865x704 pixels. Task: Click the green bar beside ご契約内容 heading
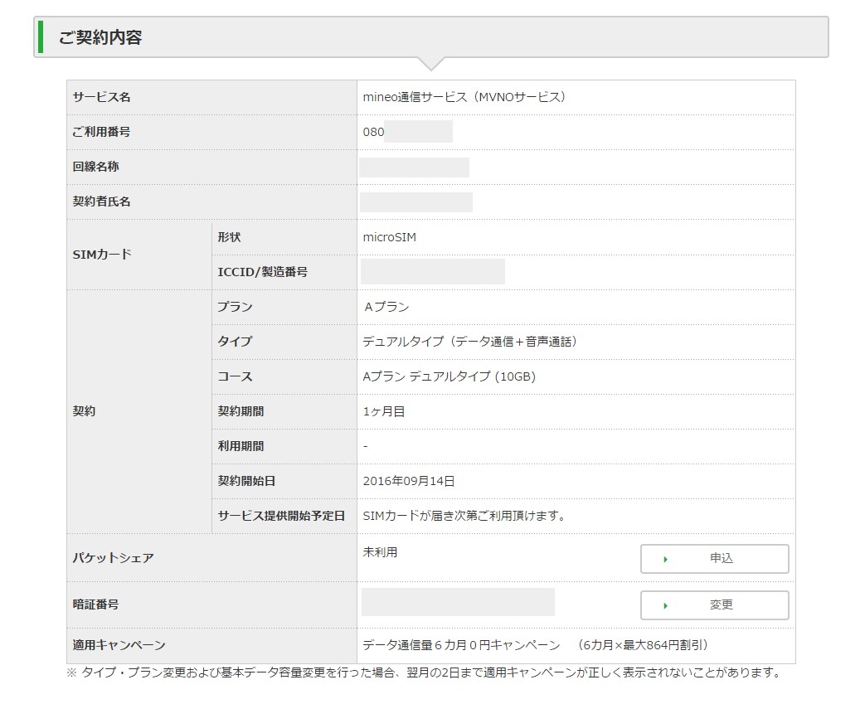41,37
